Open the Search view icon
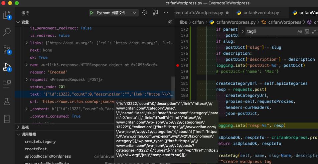This screenshot has height=164, width=318. pyautogui.click(x=7, y=32)
